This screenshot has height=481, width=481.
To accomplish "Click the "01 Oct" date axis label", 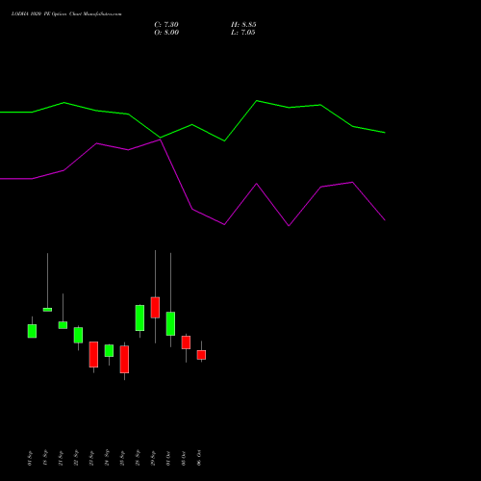I will [x=168, y=458].
